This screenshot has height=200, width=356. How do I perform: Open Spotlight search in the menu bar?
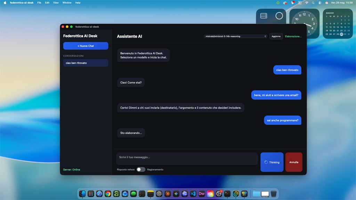point(313,3)
